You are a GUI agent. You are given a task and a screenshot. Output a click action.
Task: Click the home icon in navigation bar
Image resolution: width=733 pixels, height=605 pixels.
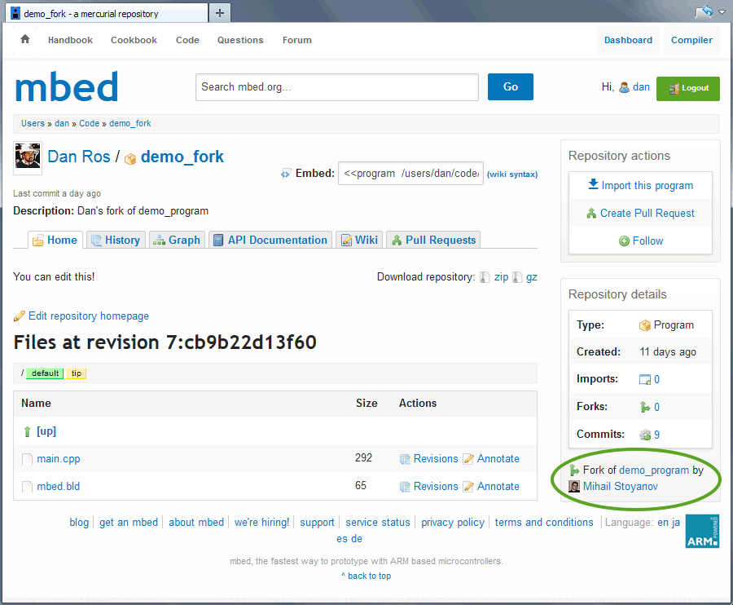coord(25,39)
